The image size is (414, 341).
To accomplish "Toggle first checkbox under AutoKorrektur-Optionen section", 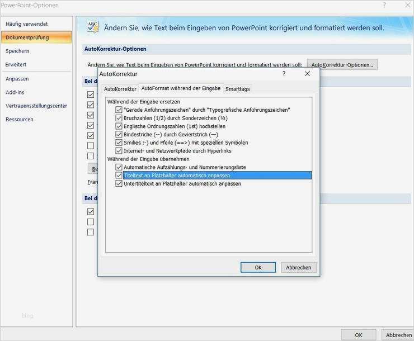I will coord(91,94).
